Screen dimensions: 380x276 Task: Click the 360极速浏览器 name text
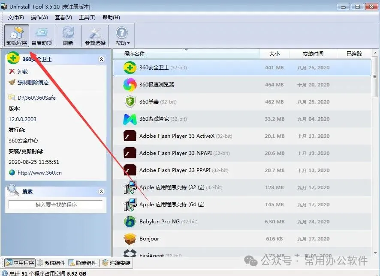157,85
